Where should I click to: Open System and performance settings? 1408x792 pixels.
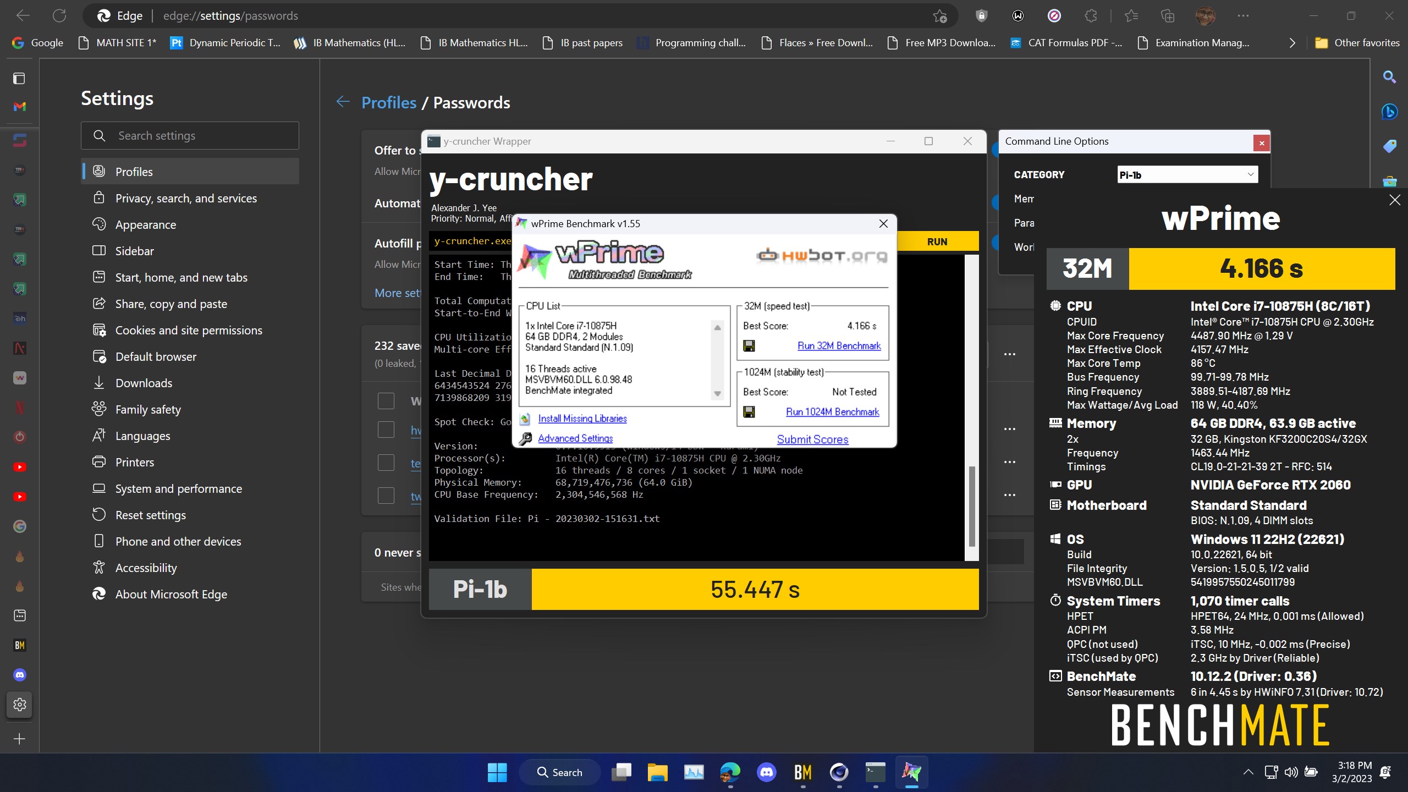coord(190,488)
